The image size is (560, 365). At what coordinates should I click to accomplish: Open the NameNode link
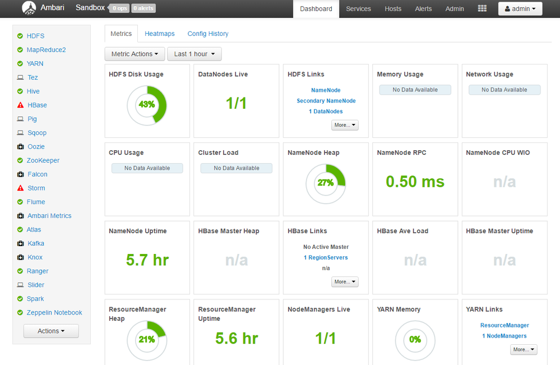click(326, 90)
